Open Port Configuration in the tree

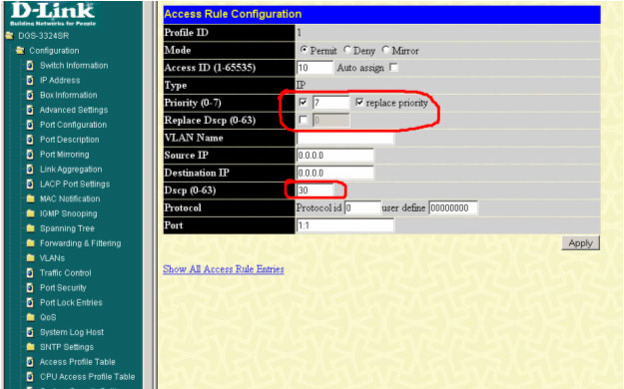click(x=73, y=125)
